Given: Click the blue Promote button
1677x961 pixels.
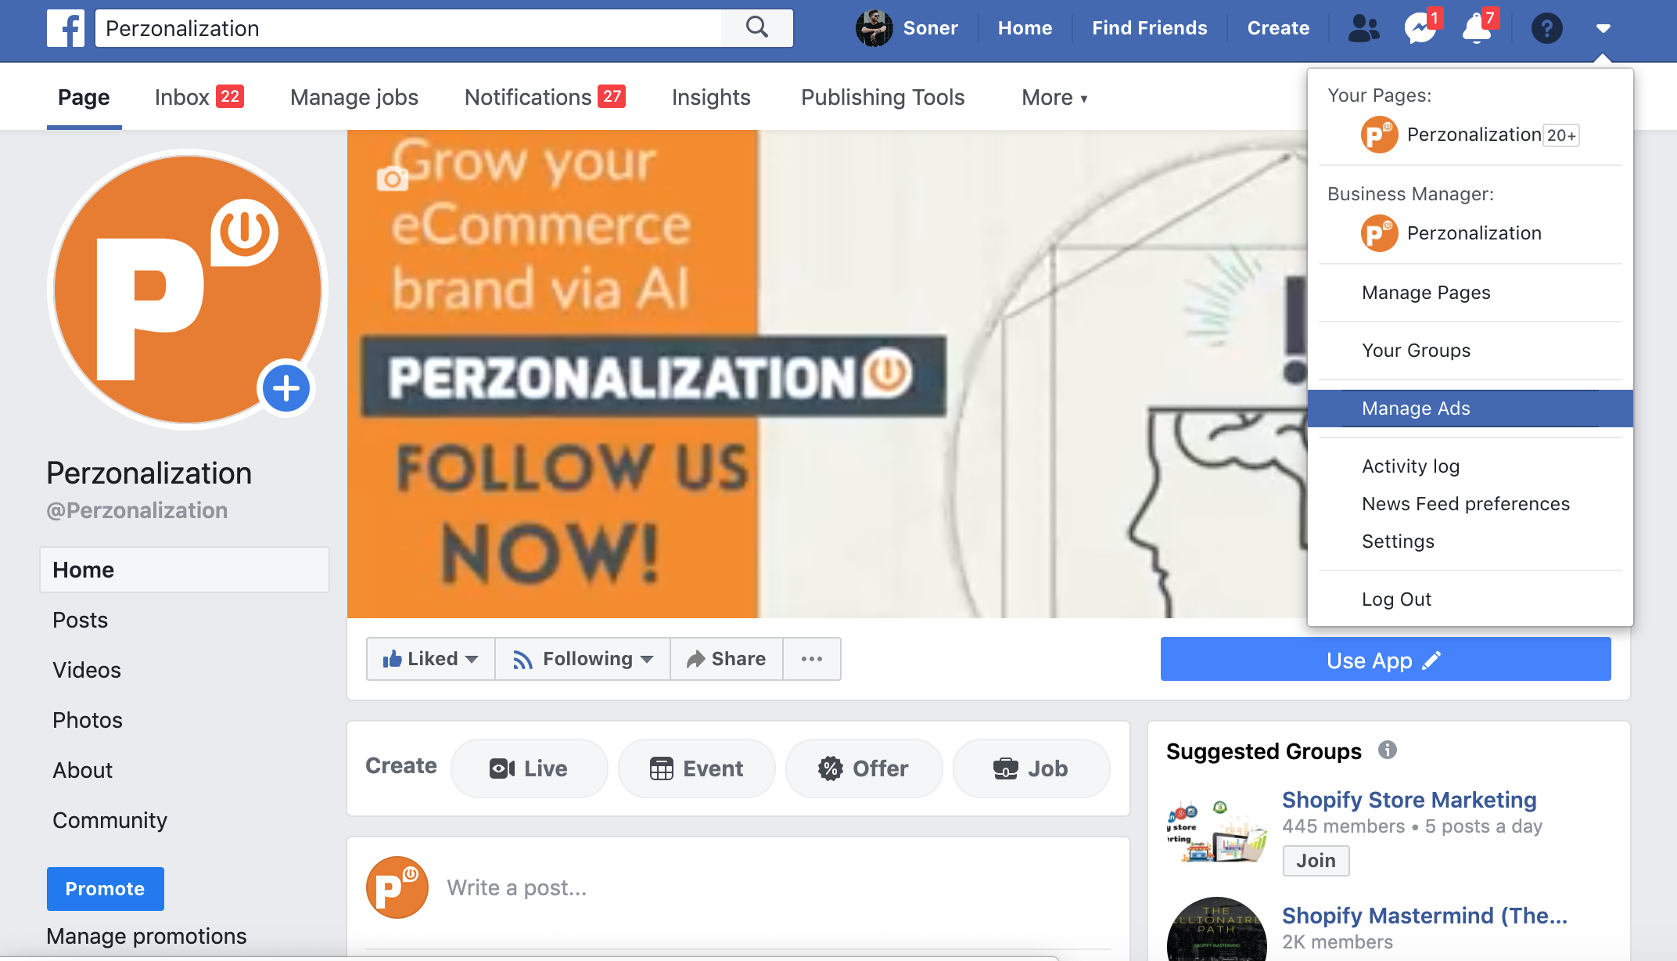Looking at the screenshot, I should tap(105, 889).
